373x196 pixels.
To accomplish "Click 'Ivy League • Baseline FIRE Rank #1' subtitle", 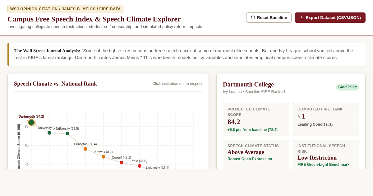I will click(254, 92).
